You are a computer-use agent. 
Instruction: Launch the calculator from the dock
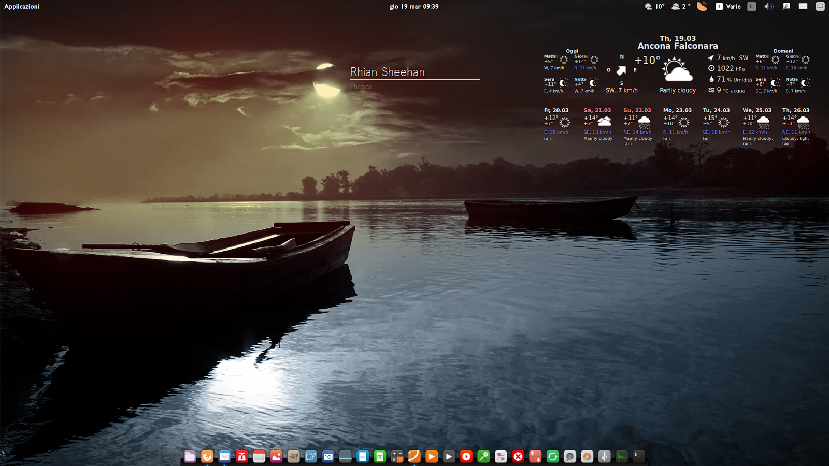(397, 456)
